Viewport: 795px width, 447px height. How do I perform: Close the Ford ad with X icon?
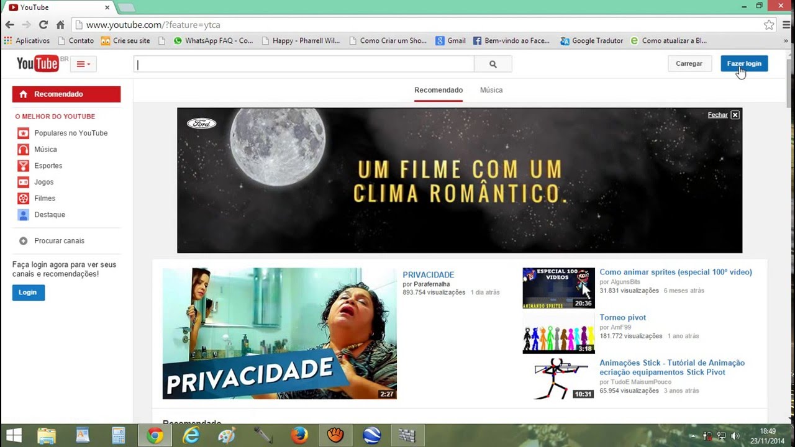[x=735, y=115]
